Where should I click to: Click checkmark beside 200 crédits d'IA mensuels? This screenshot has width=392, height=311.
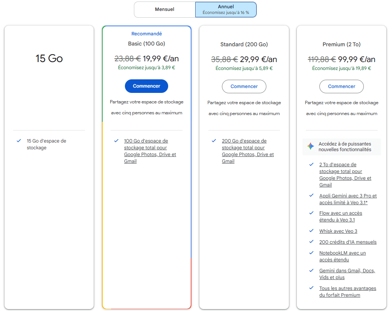point(311,241)
